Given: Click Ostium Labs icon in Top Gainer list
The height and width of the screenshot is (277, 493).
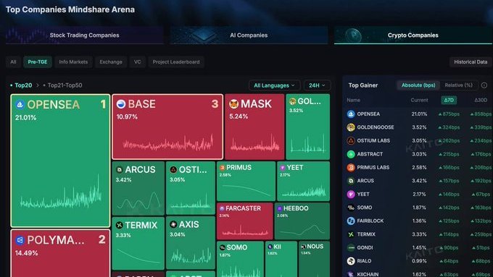Looking at the screenshot, I should (351, 140).
